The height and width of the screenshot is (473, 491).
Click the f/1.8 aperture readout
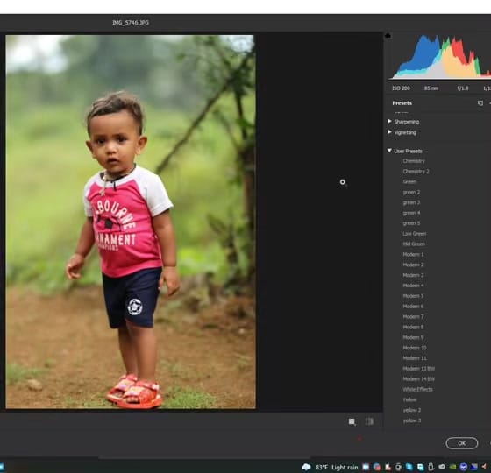463,88
